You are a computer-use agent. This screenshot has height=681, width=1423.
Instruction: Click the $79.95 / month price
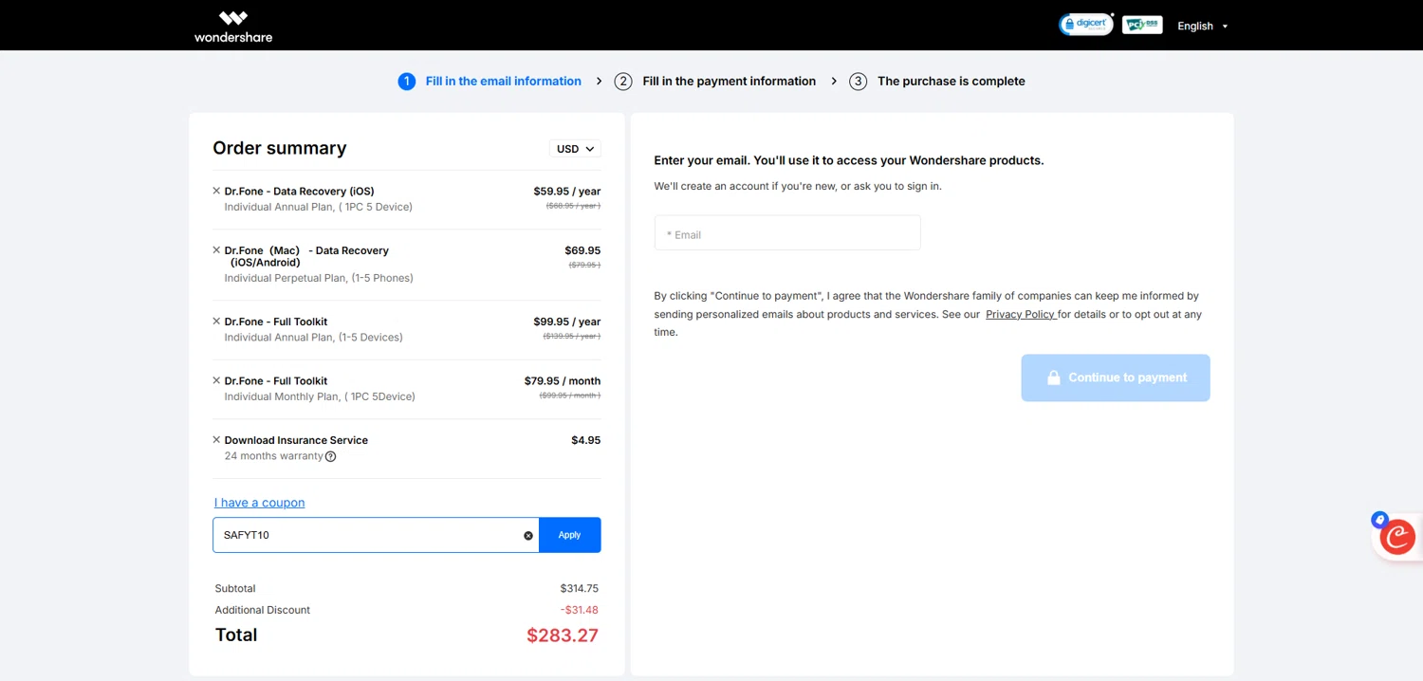tap(563, 380)
